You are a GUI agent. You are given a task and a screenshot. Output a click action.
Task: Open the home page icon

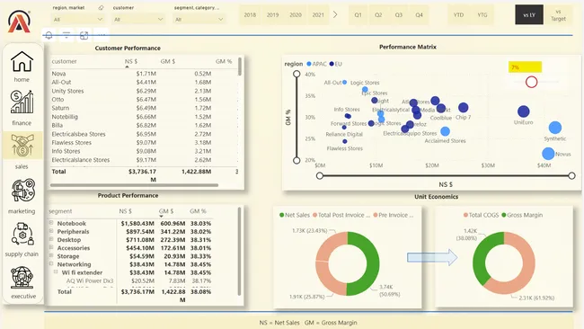[22, 61]
